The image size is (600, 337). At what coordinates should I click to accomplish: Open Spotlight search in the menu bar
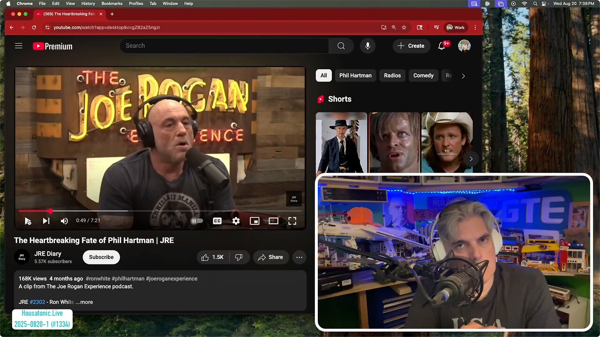point(535,4)
